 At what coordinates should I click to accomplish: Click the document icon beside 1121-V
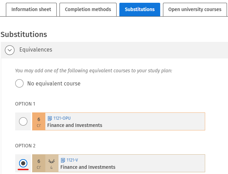[x=63, y=160]
